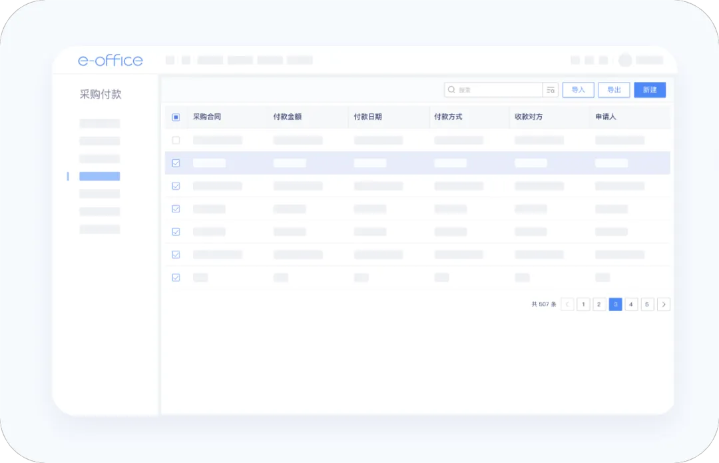The width and height of the screenshot is (719, 463).
Task: Toggle the select-all header checkbox
Action: click(x=176, y=117)
